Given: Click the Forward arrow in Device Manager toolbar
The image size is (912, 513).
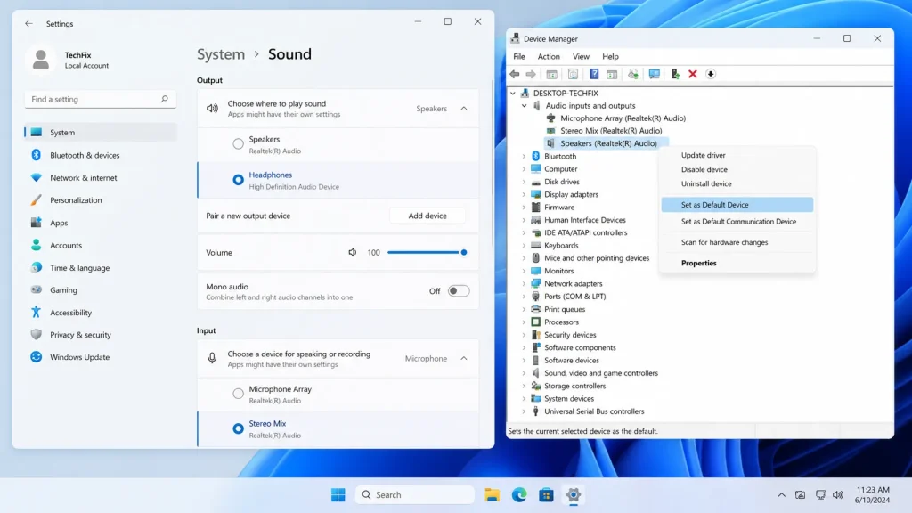Looking at the screenshot, I should click(531, 74).
